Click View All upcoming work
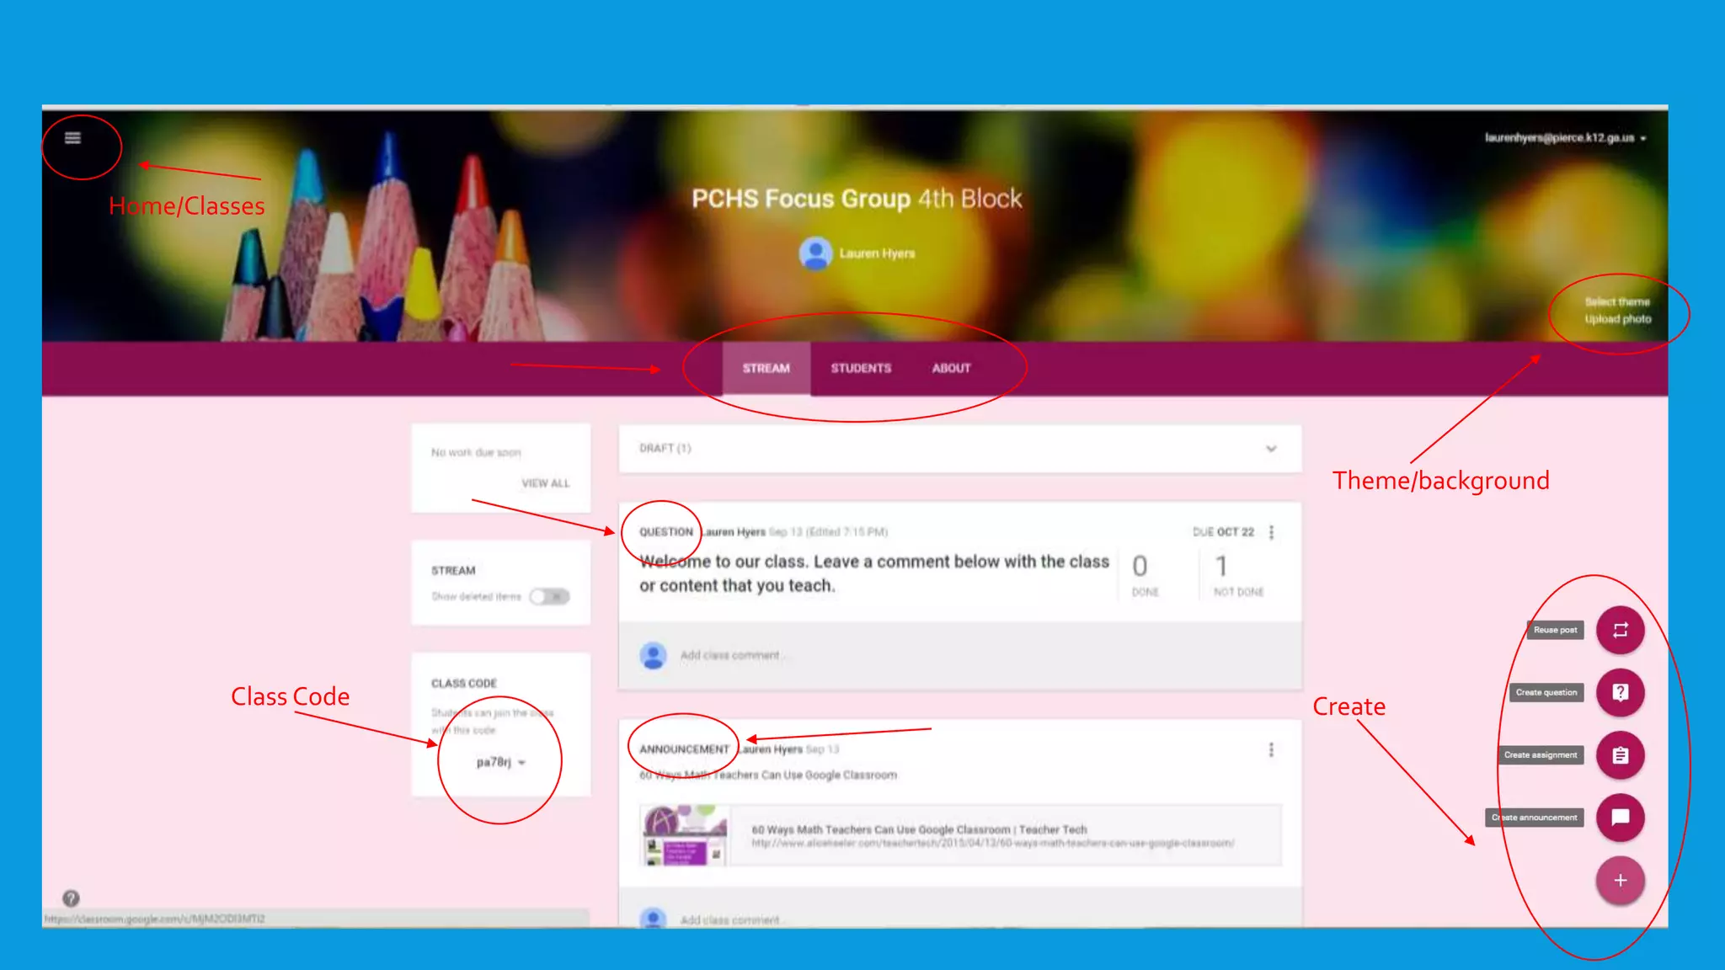Image resolution: width=1725 pixels, height=970 pixels. 545,483
